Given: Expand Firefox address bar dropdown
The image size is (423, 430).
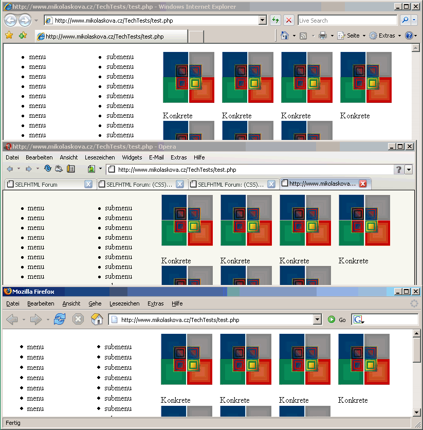Looking at the screenshot, I should (317, 319).
